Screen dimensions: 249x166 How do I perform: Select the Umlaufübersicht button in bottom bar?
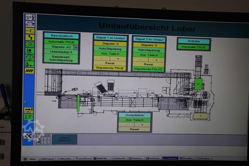(x=65, y=139)
